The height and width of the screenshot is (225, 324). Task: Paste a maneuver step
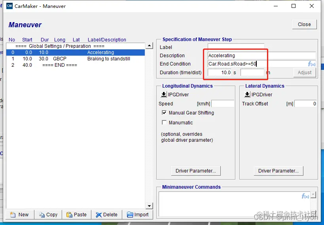coord(76,215)
